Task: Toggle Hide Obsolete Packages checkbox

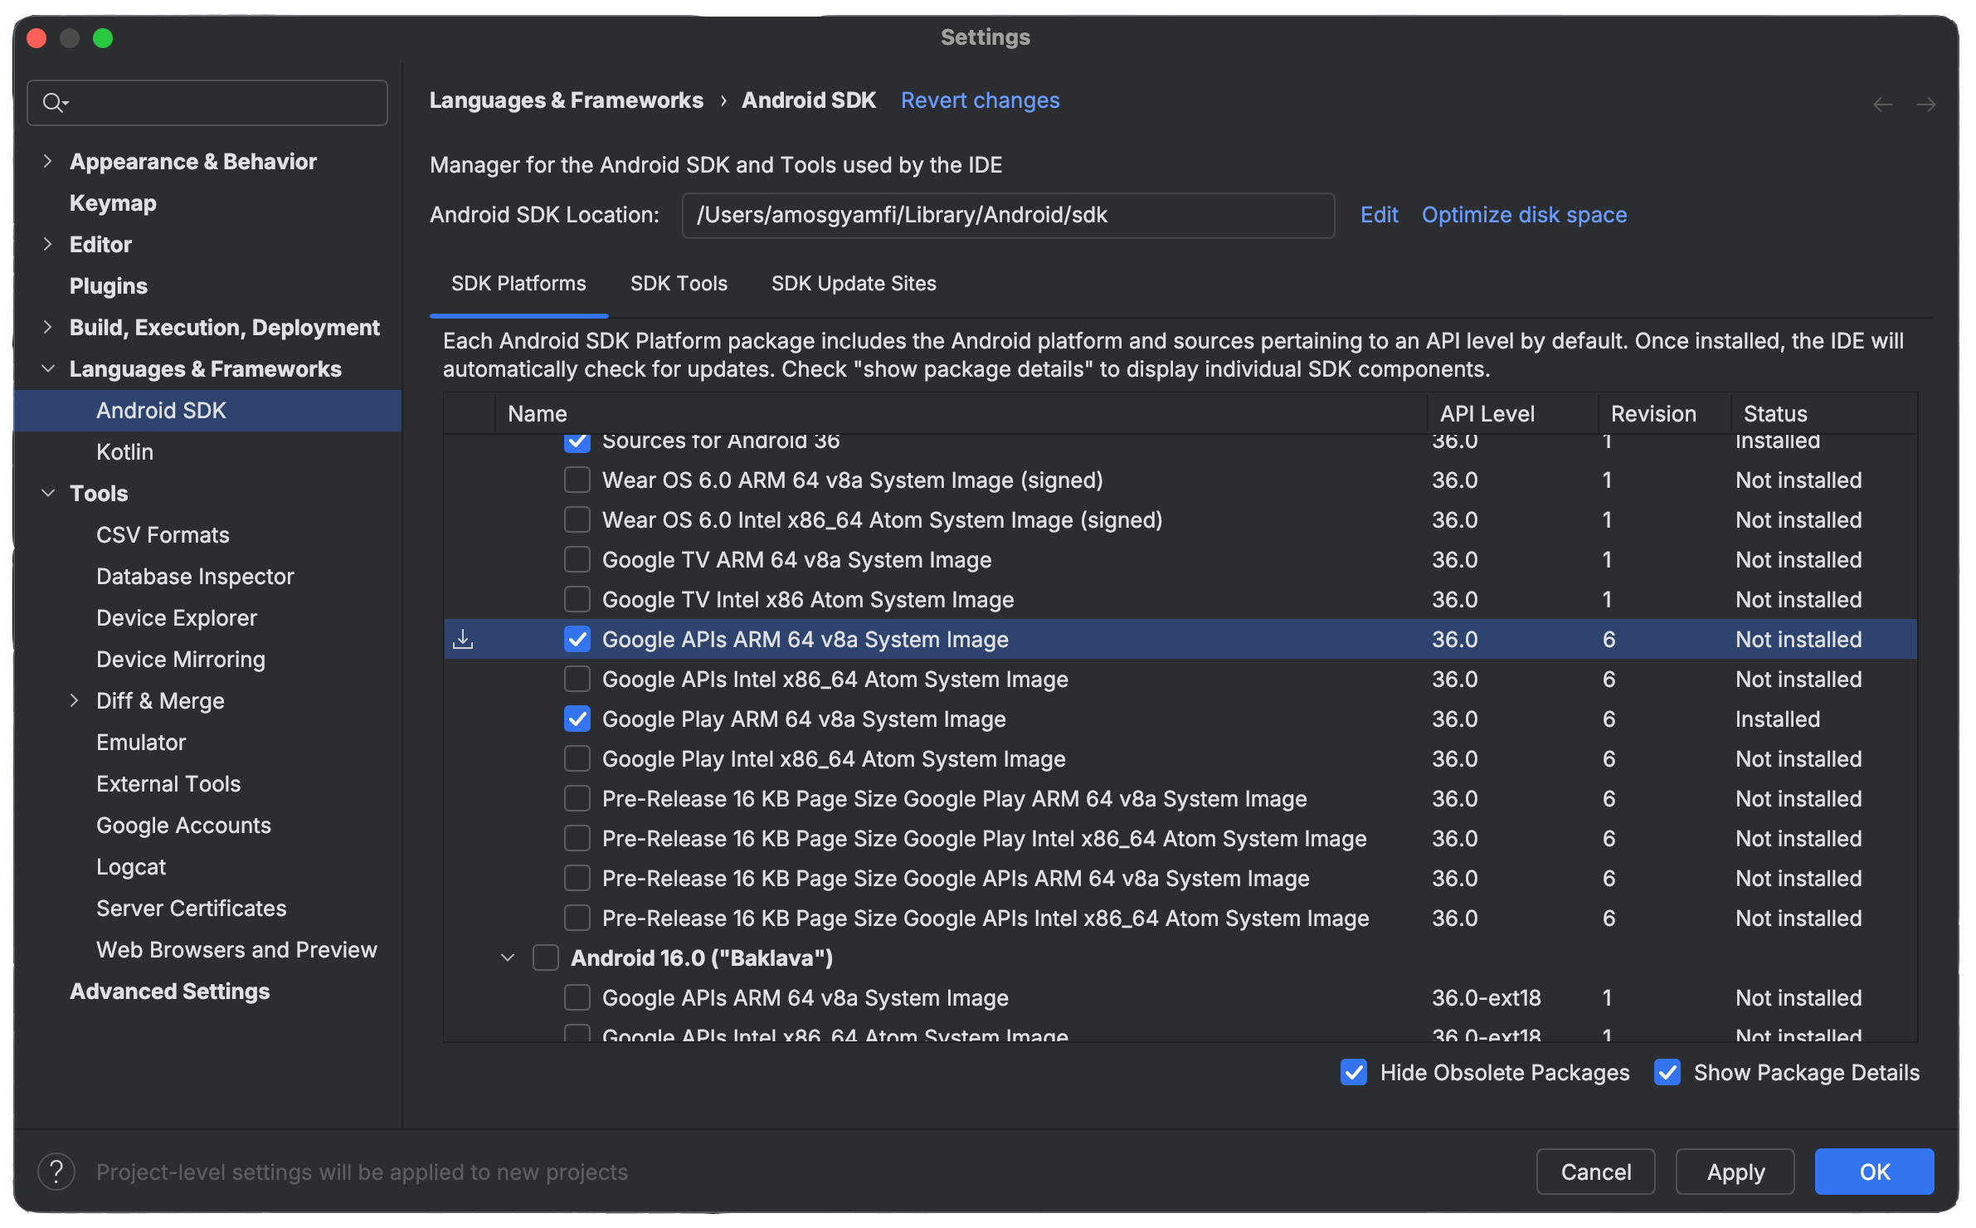Action: (1354, 1072)
